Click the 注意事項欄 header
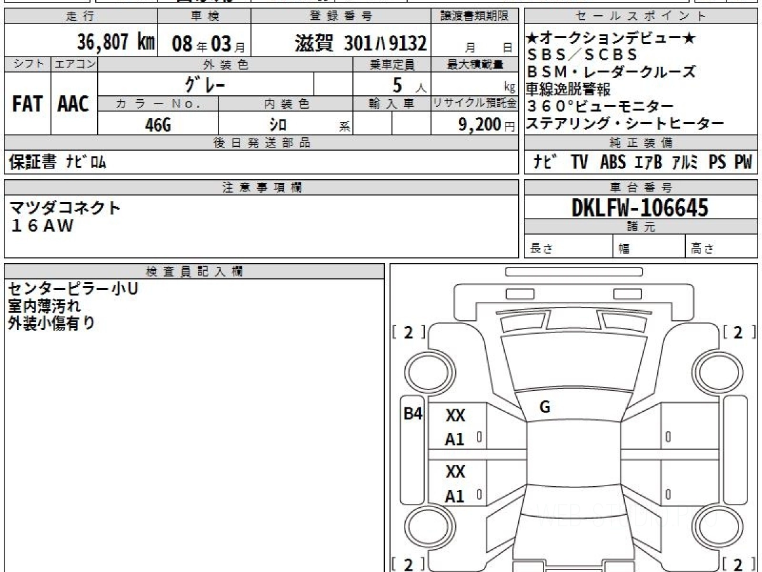Viewport: 762px width, 572px height. coord(262,187)
